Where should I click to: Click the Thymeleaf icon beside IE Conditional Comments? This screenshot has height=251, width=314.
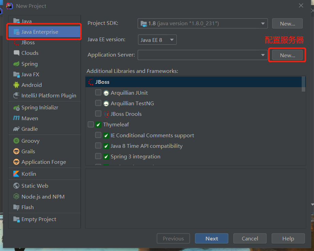[x=106, y=136]
